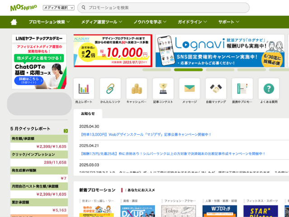Click the 人事・労務・総務・経理 category label
This screenshot has width=289, height=217.
point(221,201)
